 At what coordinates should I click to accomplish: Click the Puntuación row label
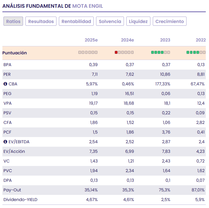[x=15, y=53]
